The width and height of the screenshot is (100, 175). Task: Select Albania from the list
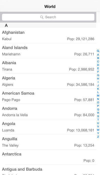(x=48, y=66)
